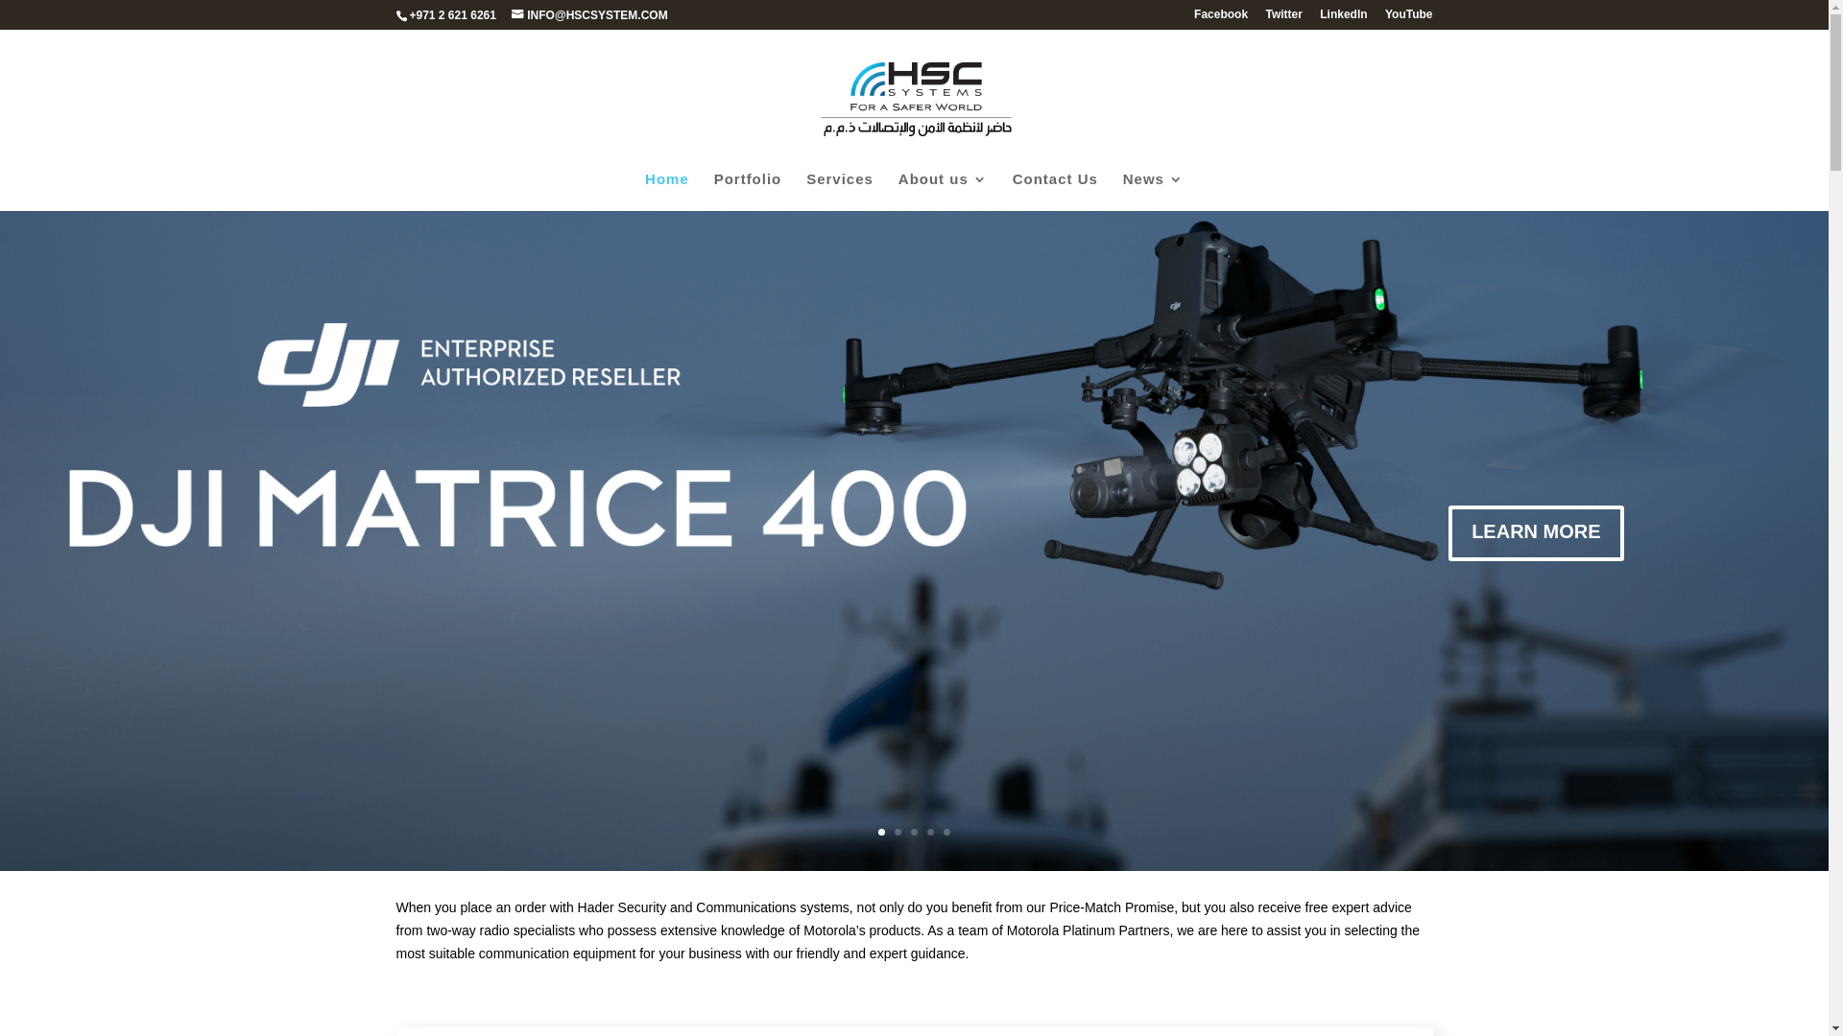Select slide 1 pagination dot

pos(881,832)
